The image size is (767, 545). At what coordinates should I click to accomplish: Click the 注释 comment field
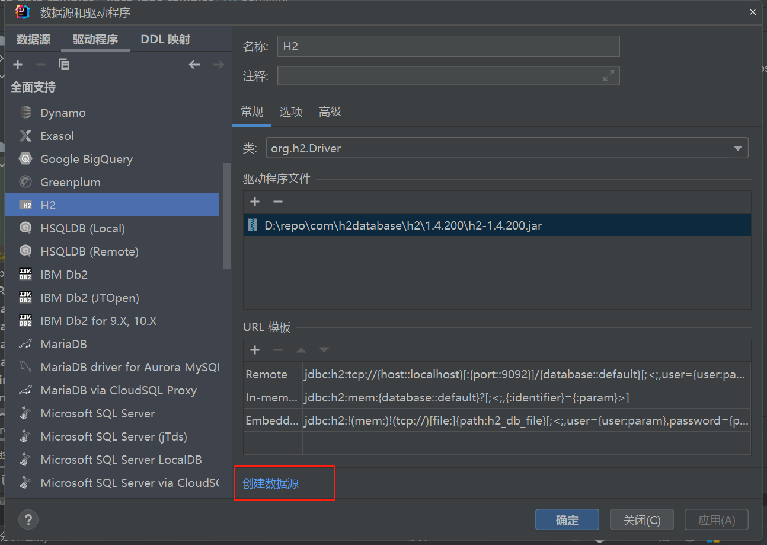448,75
